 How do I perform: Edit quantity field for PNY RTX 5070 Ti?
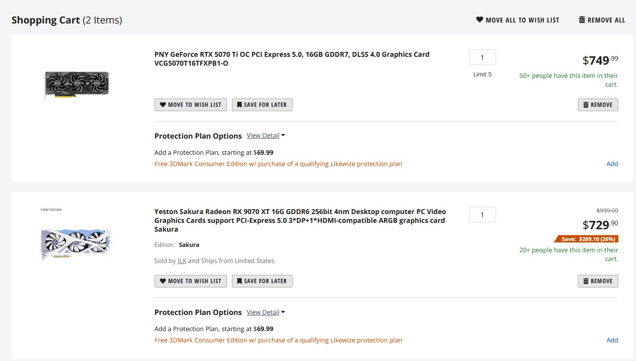coord(482,57)
